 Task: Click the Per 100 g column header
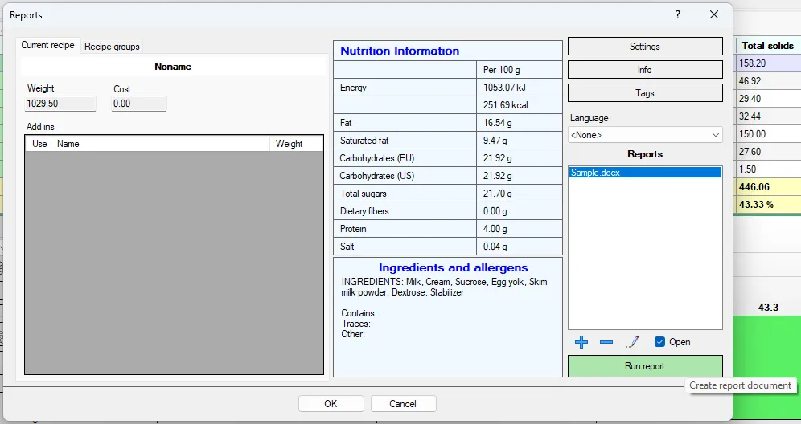[x=519, y=69]
